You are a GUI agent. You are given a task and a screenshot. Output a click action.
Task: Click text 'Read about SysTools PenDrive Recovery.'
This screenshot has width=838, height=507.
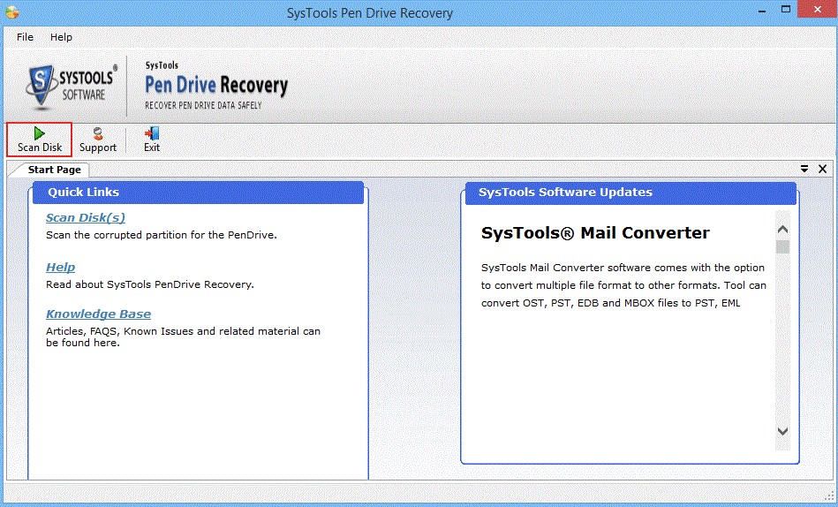pos(150,284)
